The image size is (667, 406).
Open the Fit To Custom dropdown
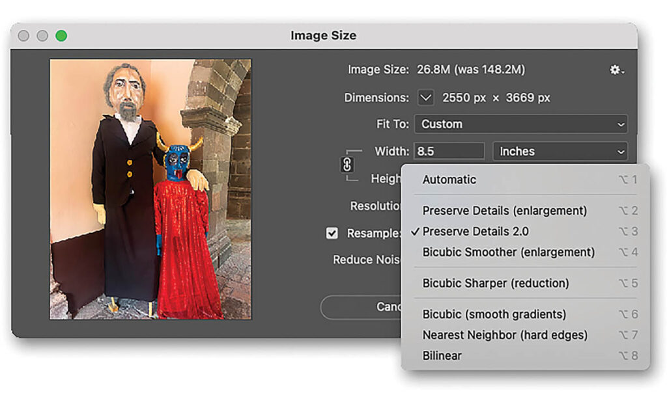(521, 124)
